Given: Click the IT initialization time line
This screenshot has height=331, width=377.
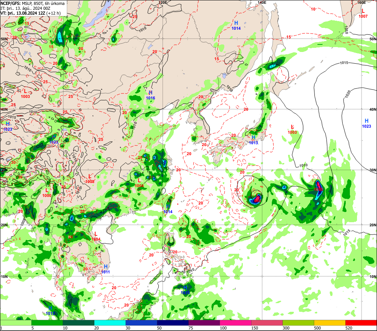Looking at the screenshot, I should pyautogui.click(x=25, y=8).
